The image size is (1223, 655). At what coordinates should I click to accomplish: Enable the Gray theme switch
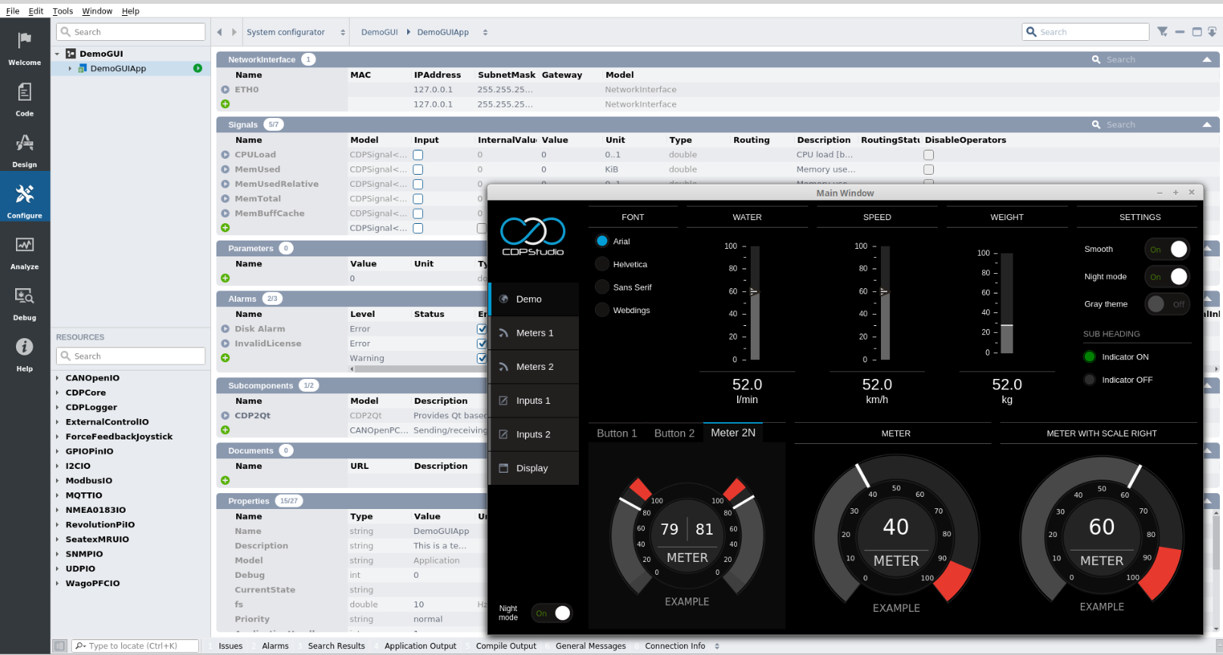(1167, 304)
